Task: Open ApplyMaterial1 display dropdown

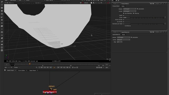Action: coord(124,37)
